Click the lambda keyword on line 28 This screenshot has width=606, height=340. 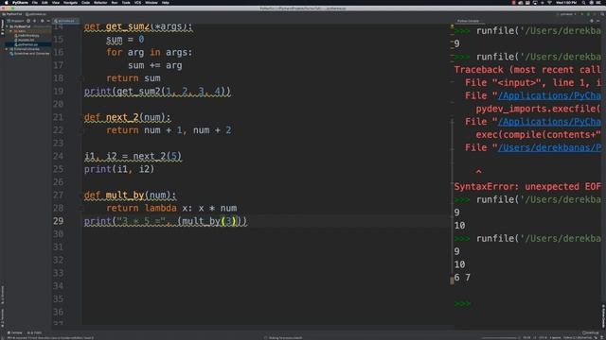(x=161, y=208)
